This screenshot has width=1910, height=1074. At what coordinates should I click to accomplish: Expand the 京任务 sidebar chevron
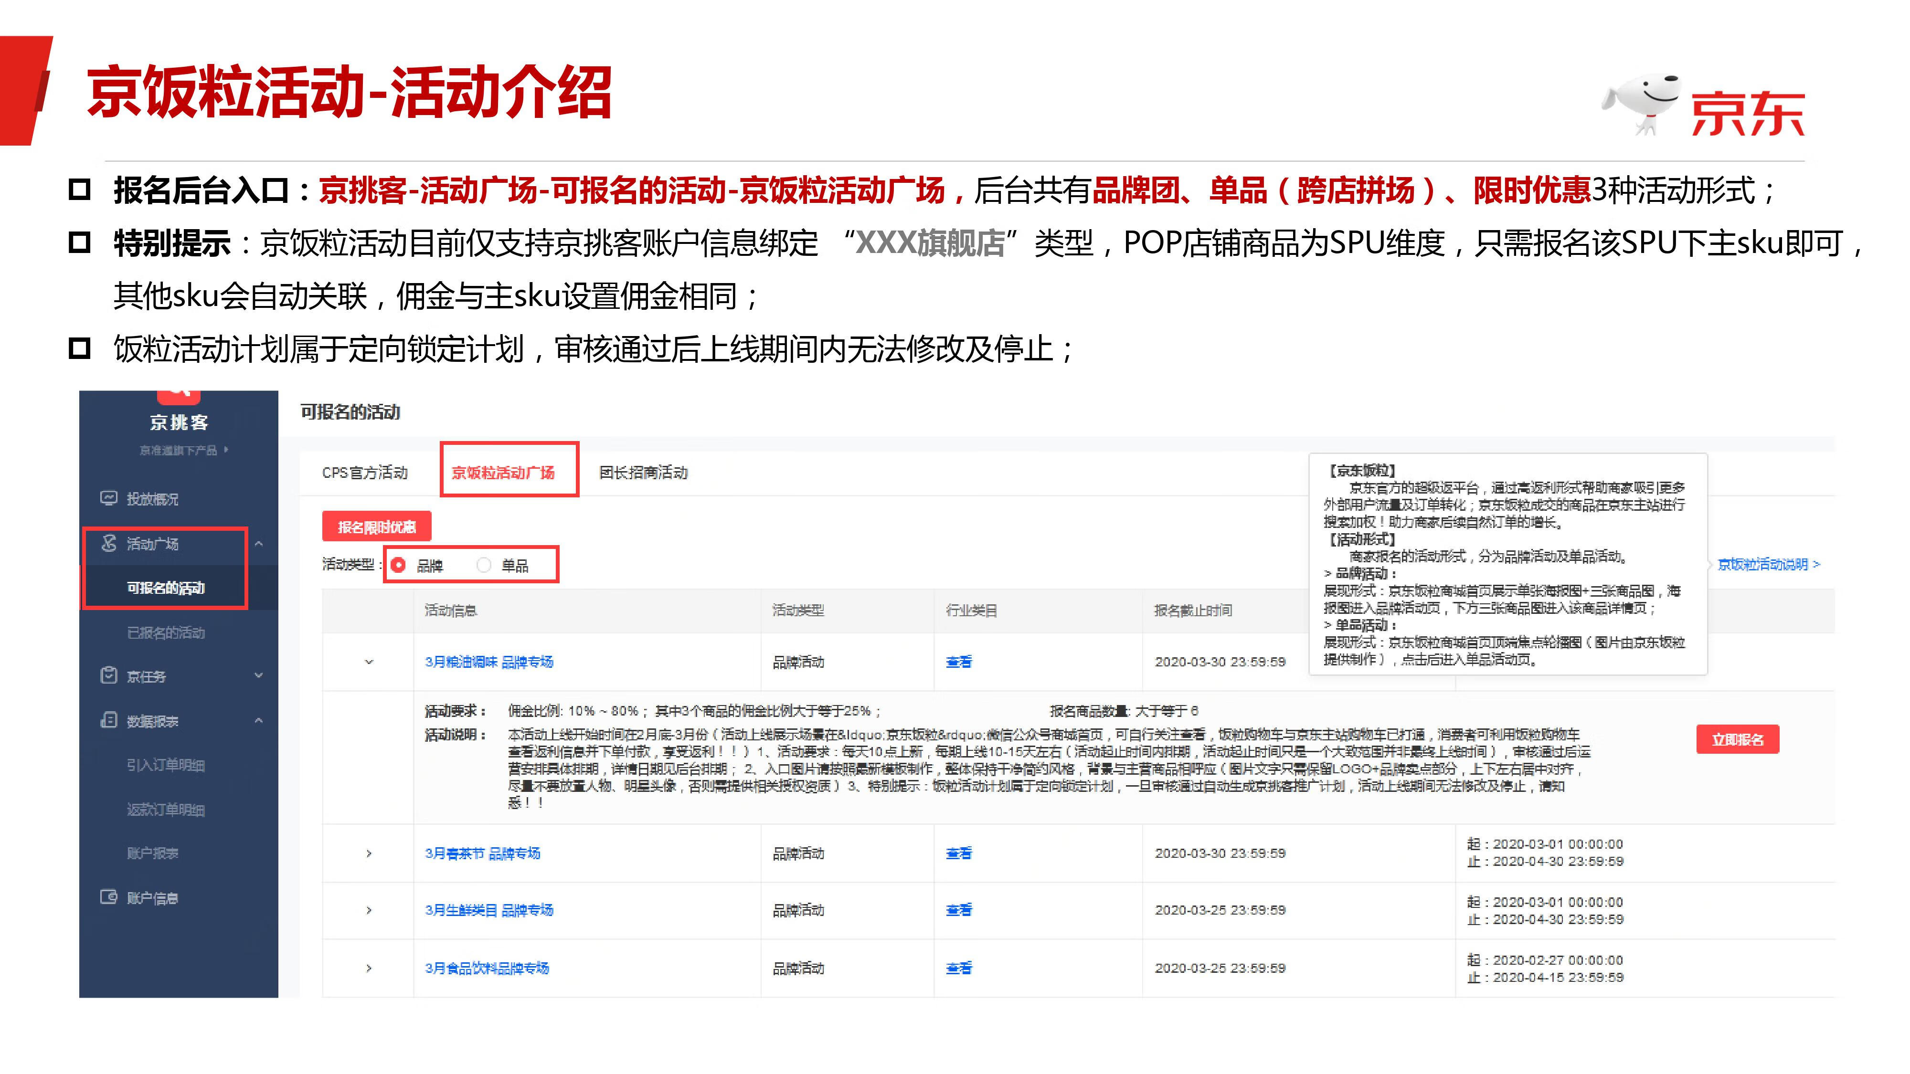(x=259, y=675)
